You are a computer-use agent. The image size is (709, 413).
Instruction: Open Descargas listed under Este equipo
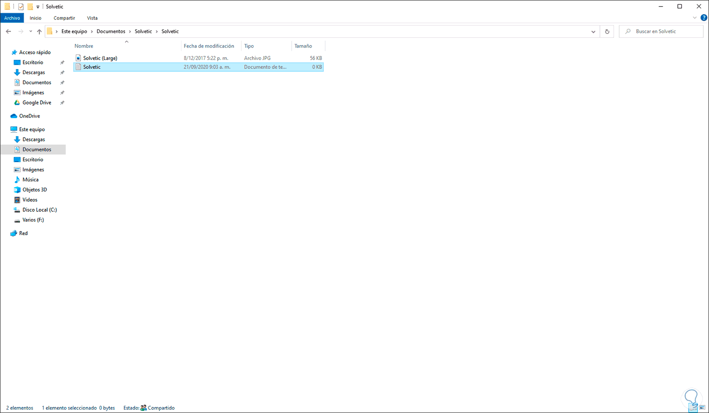[x=34, y=139]
